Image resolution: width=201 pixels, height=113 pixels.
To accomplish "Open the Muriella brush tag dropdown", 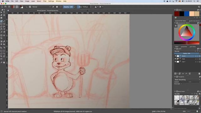I will click(x=184, y=94).
